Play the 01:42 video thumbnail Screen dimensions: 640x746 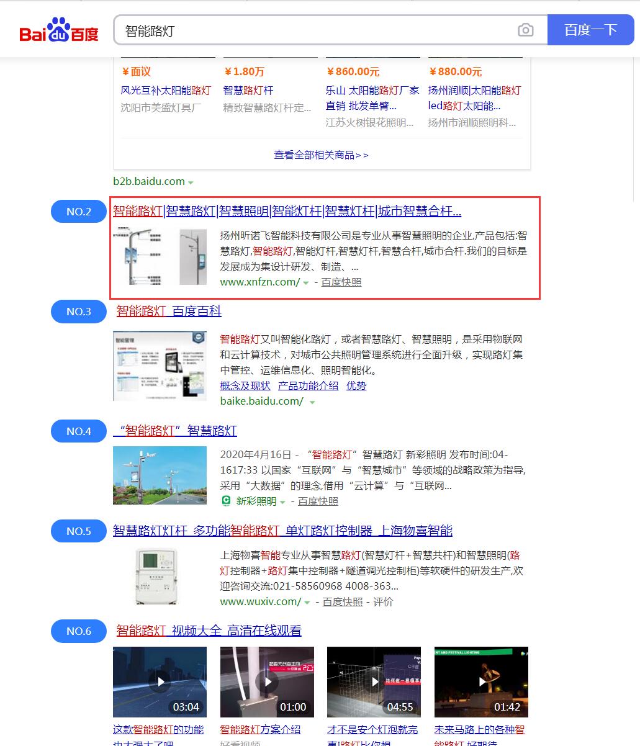[481, 682]
